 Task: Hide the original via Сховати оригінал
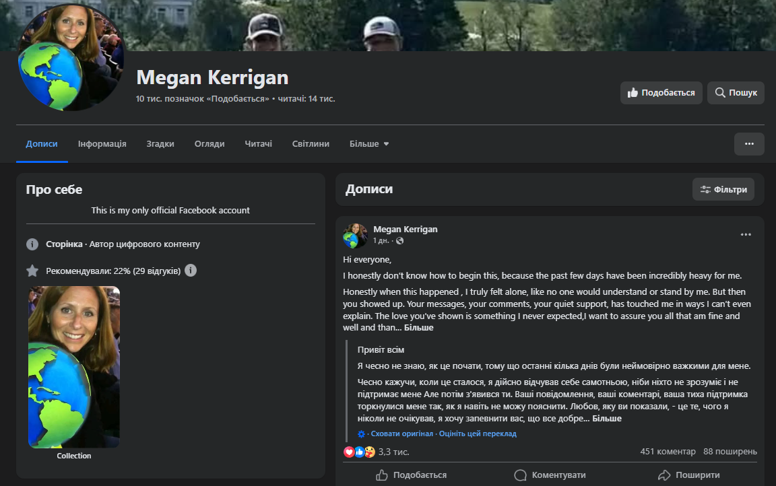(x=402, y=434)
